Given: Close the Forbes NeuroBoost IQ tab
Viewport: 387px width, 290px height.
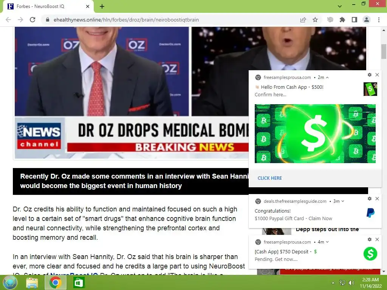Looking at the screenshot, I should pos(88,6).
